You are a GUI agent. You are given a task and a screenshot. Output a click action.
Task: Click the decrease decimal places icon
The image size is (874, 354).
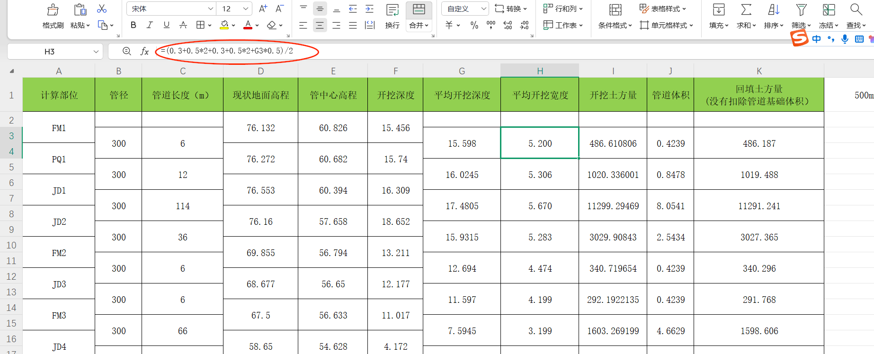524,25
